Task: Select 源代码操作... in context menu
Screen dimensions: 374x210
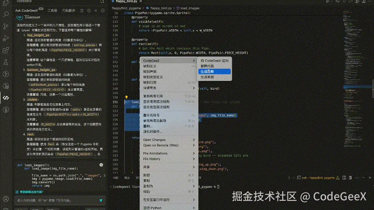Action: [x=169, y=132]
